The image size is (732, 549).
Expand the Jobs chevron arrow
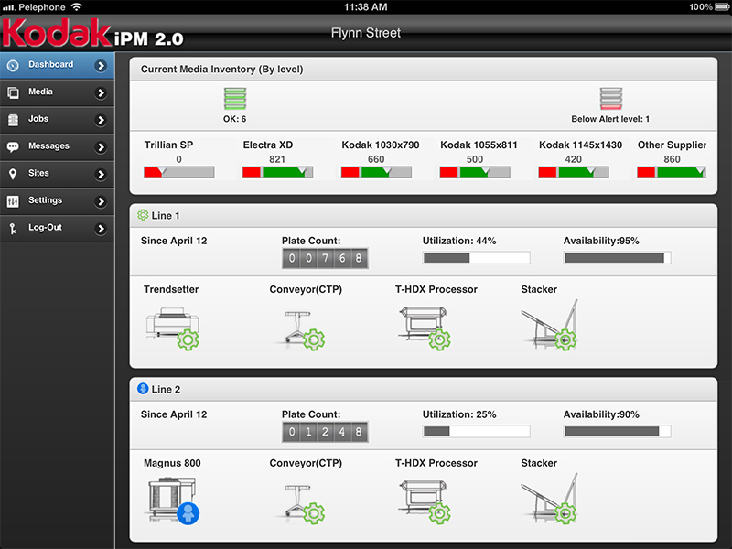point(101,120)
